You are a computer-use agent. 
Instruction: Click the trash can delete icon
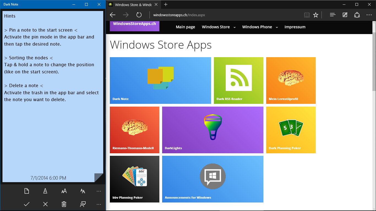(64, 204)
